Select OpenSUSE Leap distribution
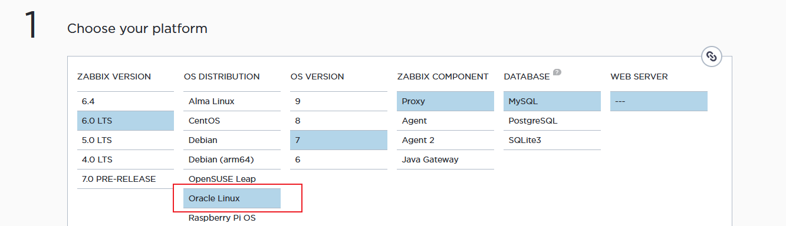This screenshot has height=226, width=786. coord(232,179)
